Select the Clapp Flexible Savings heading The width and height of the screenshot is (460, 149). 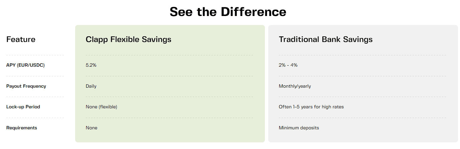[x=128, y=39]
